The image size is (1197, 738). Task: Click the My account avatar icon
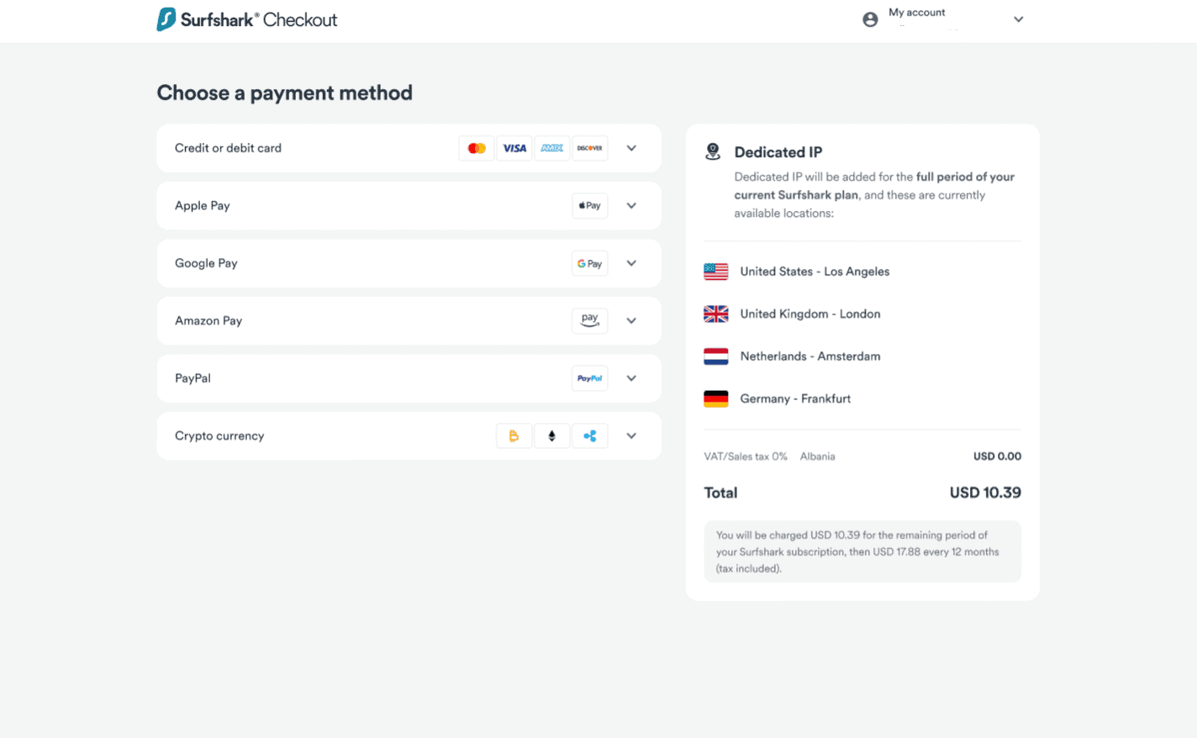point(870,19)
